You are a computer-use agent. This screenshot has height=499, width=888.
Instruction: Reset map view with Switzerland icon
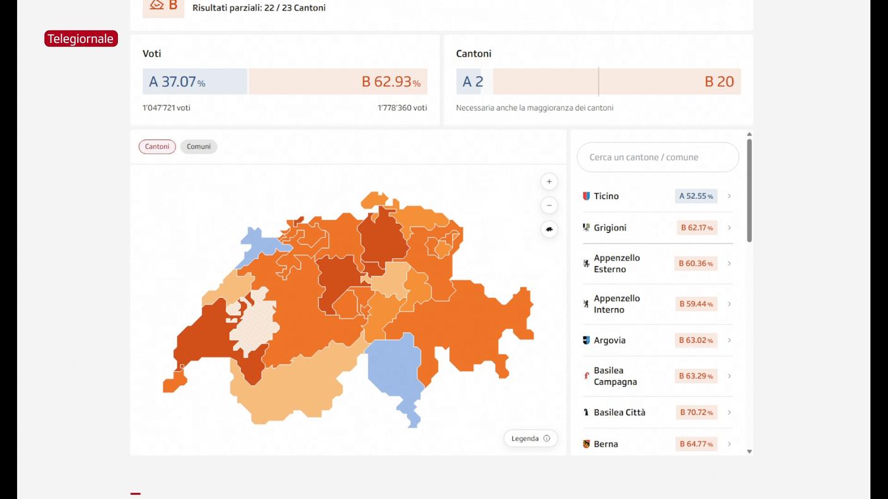click(x=549, y=229)
